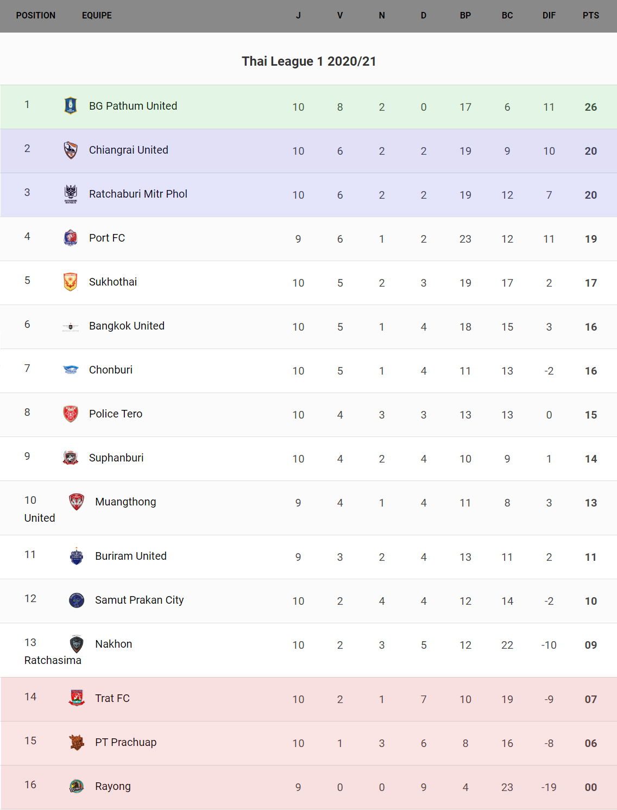Viewport: 617px width, 810px height.
Task: Click the Chiangrai United team logo
Action: pos(71,150)
